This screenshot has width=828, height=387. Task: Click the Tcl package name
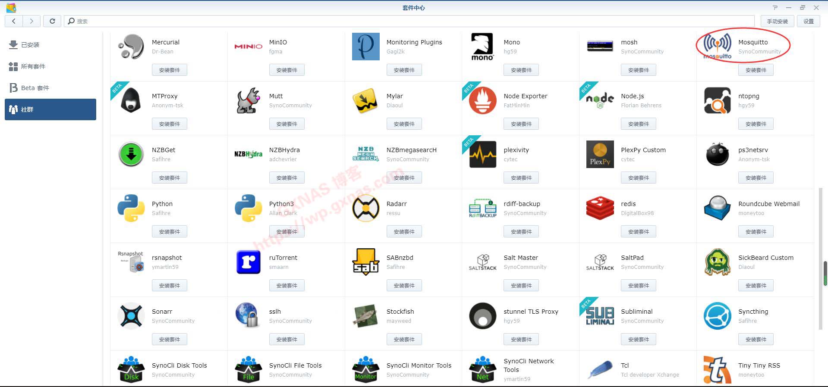(625, 365)
